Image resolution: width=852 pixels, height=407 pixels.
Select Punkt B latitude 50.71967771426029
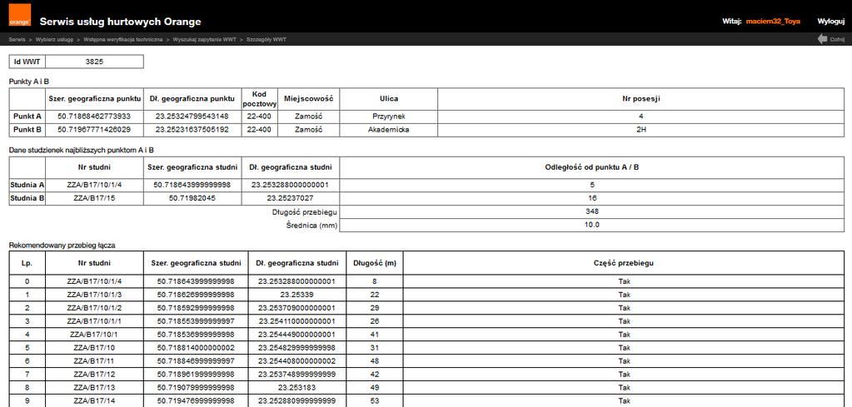pos(95,130)
